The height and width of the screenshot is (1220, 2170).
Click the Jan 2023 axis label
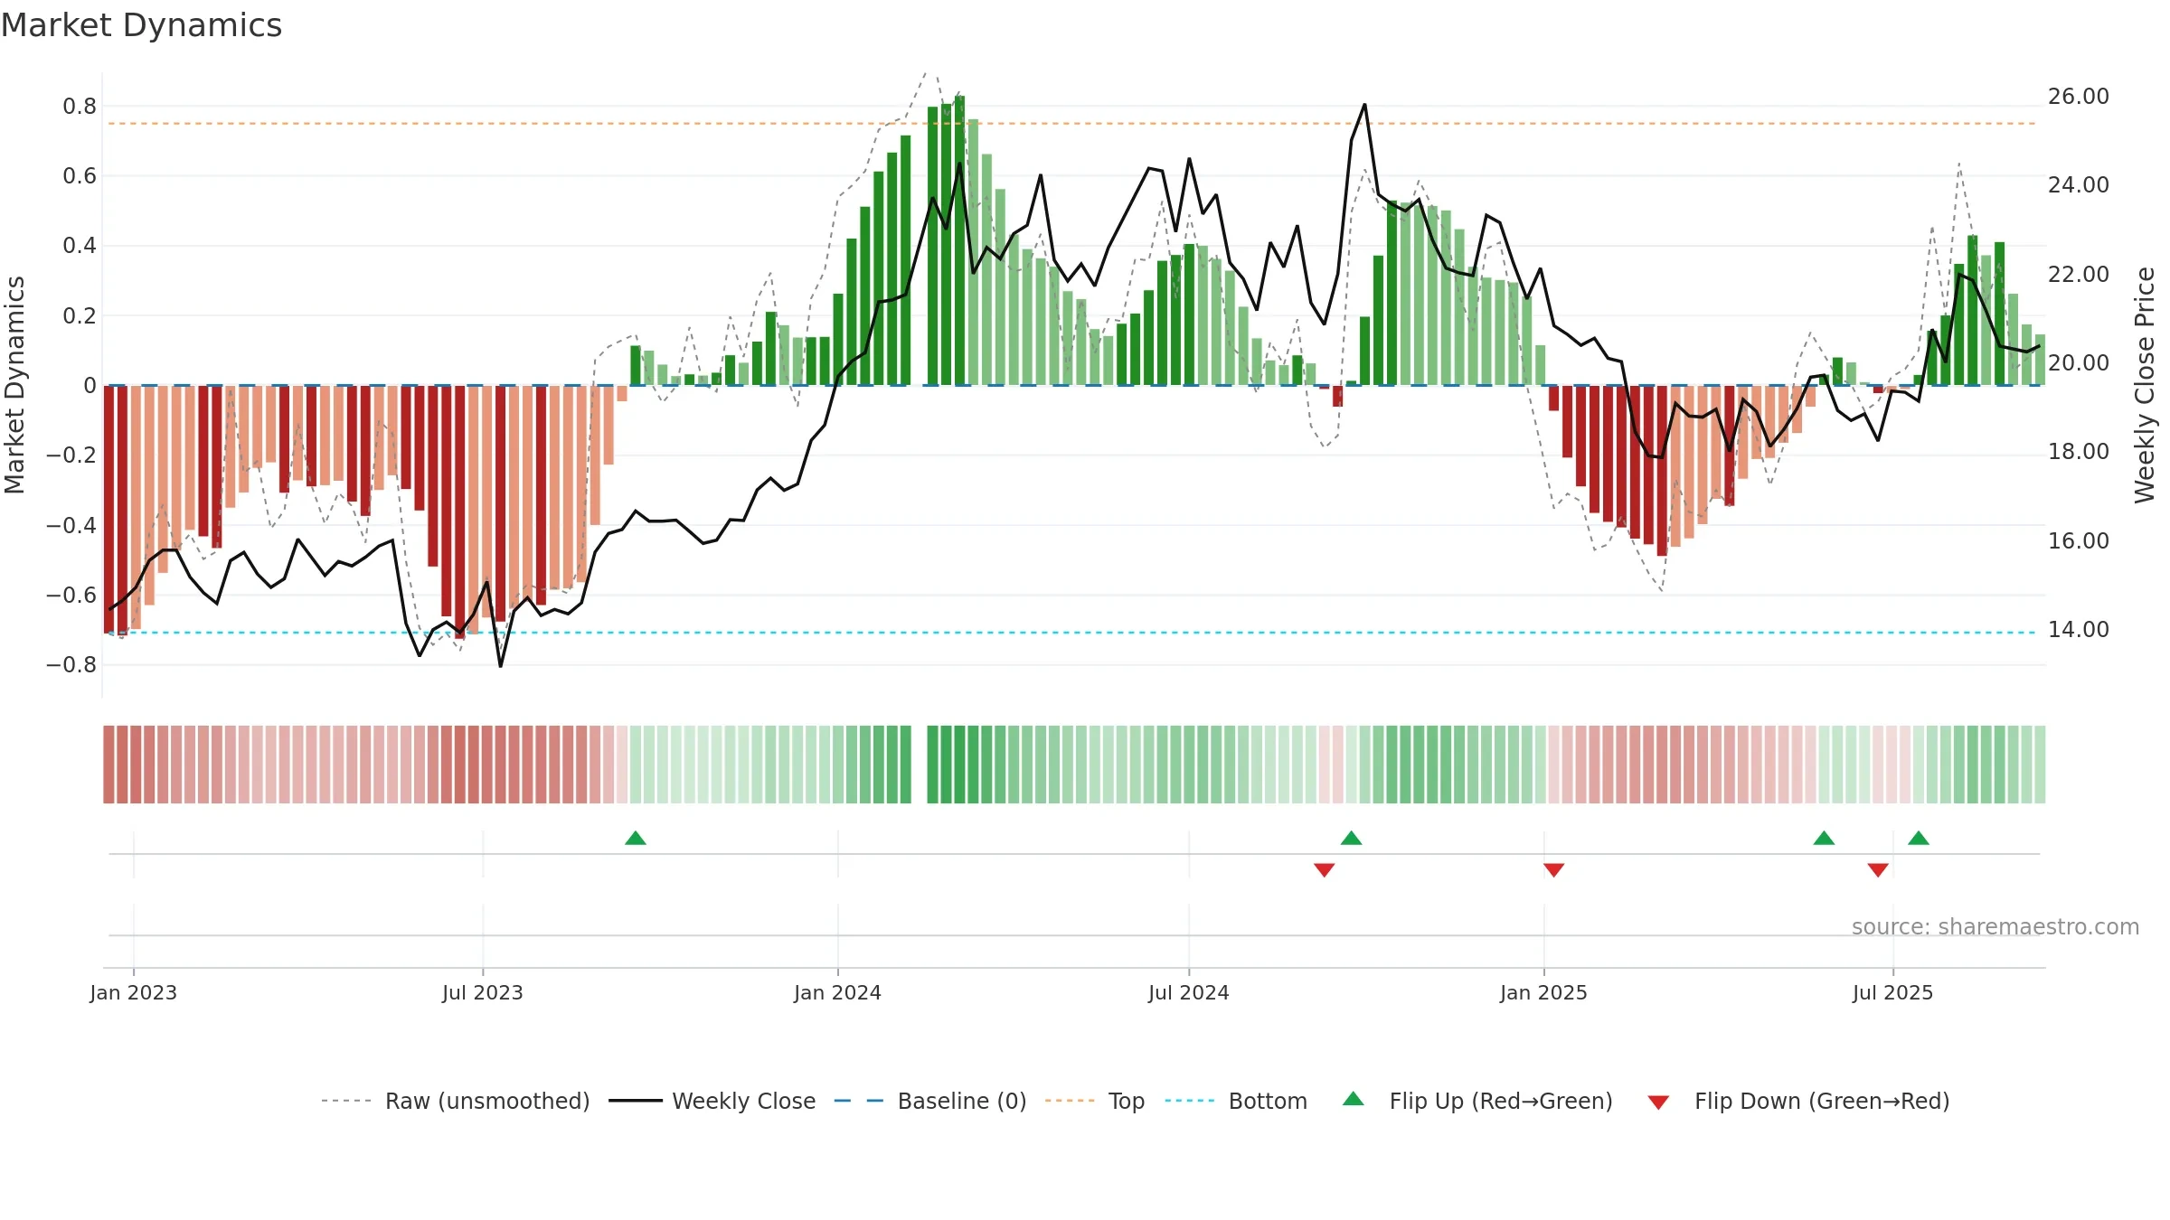(134, 993)
